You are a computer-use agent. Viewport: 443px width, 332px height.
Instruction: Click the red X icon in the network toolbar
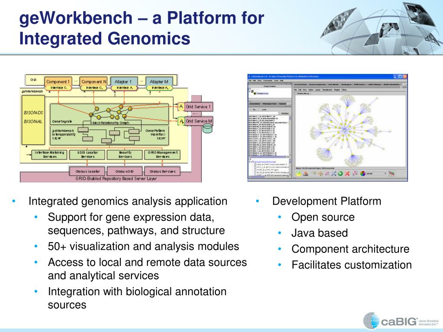pyautogui.click(x=347, y=173)
